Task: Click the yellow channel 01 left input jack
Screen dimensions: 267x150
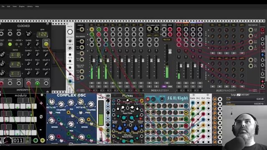Action: click(x=92, y=30)
